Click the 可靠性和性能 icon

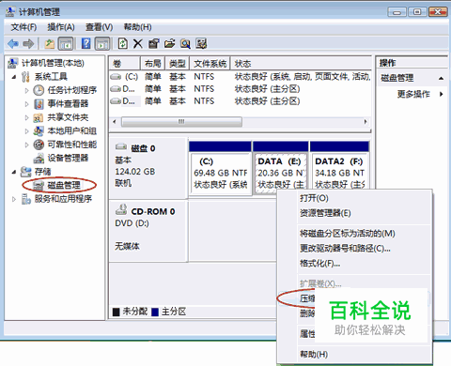[x=39, y=145]
